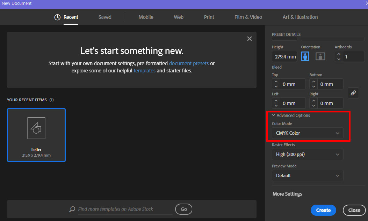368x221 pixels.
Task: Click the Bottom bleed input field
Action: (x=330, y=84)
